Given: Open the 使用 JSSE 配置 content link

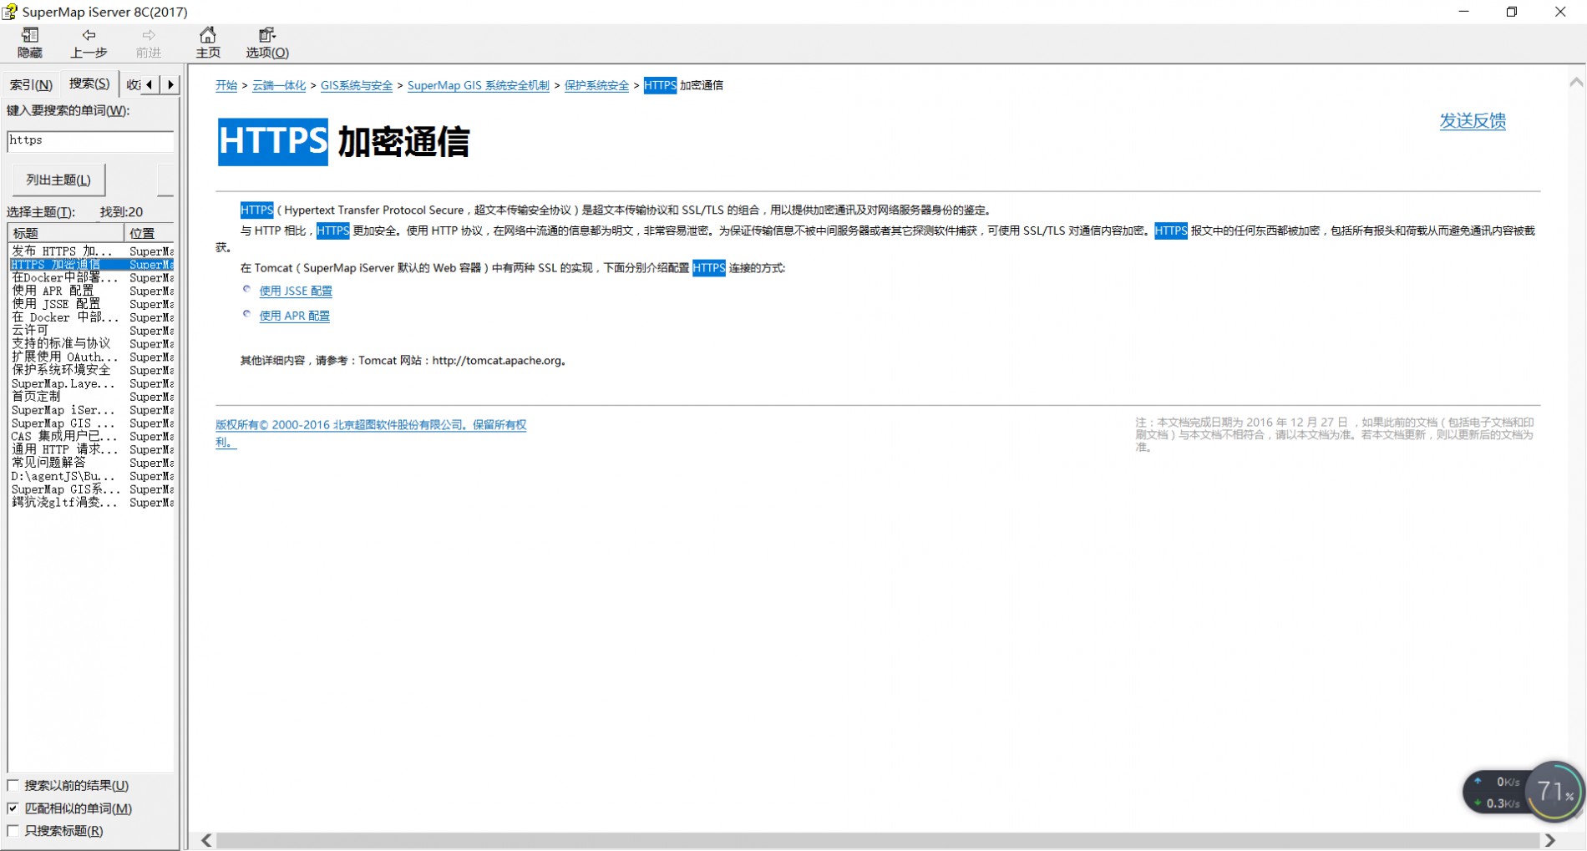Looking at the screenshot, I should tap(296, 291).
